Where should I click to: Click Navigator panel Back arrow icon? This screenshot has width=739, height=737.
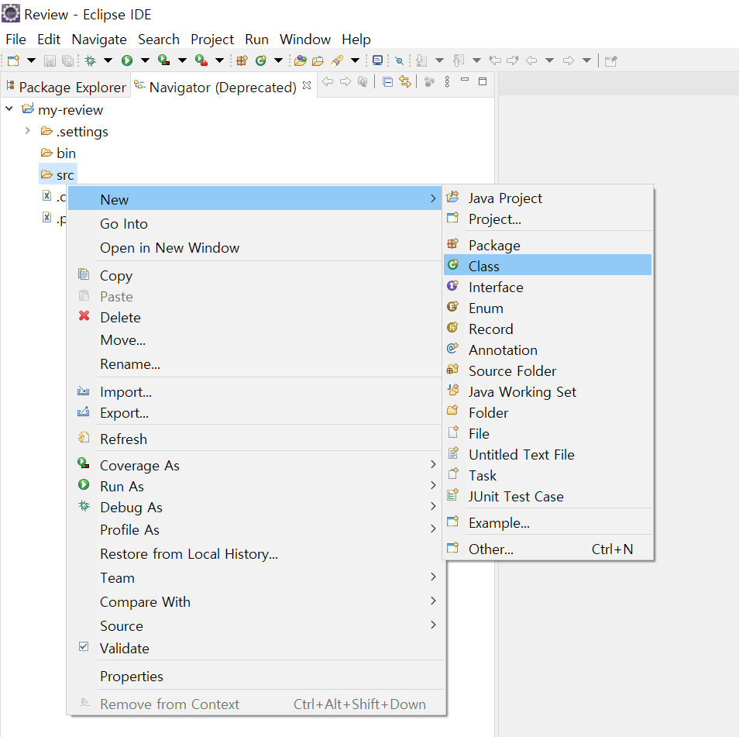(328, 81)
